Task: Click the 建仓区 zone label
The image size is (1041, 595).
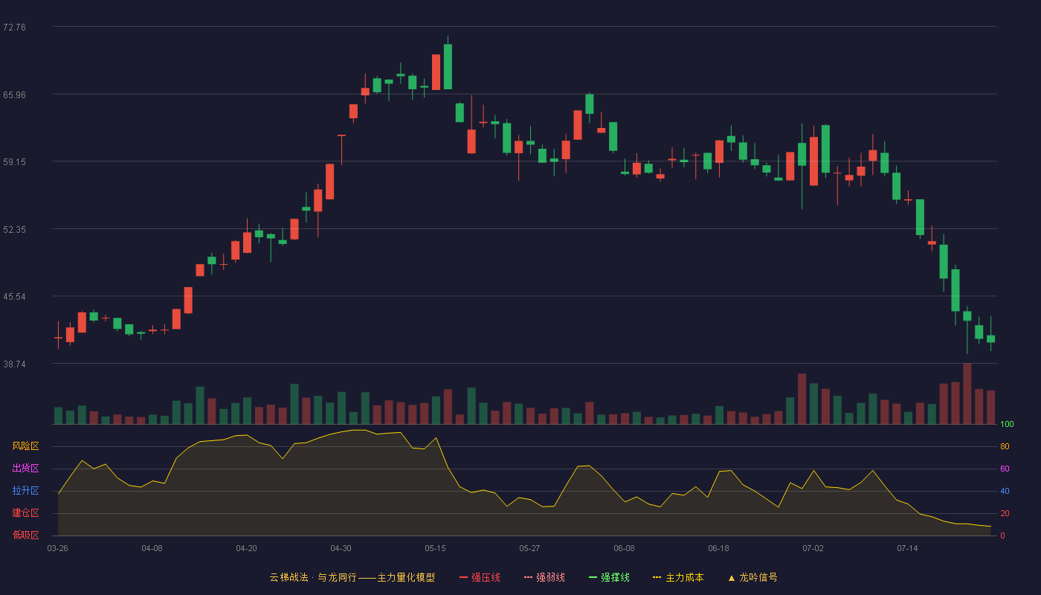Action: [x=25, y=513]
